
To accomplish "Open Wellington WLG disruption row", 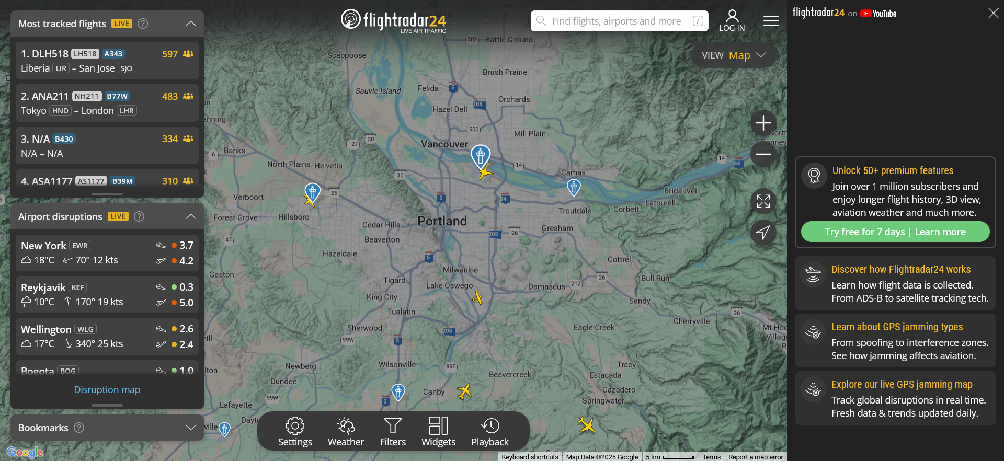I will [x=107, y=337].
